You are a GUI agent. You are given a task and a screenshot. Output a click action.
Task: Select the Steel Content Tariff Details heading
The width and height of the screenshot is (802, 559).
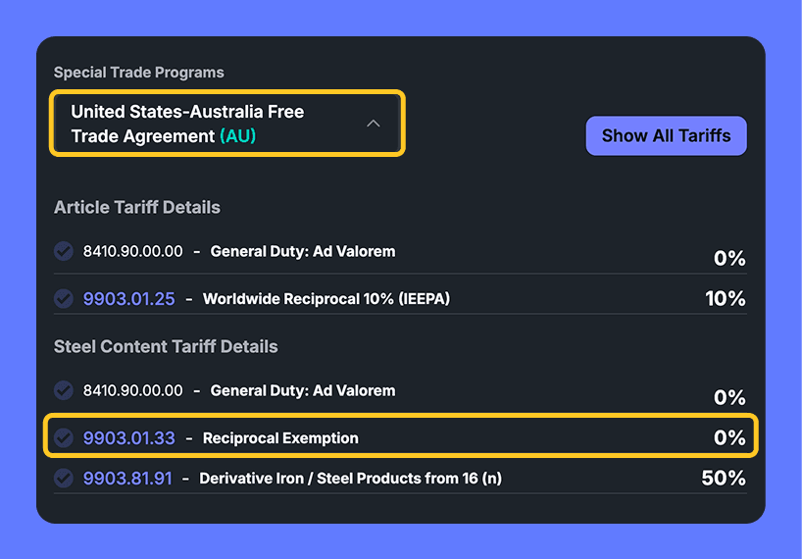(x=166, y=346)
